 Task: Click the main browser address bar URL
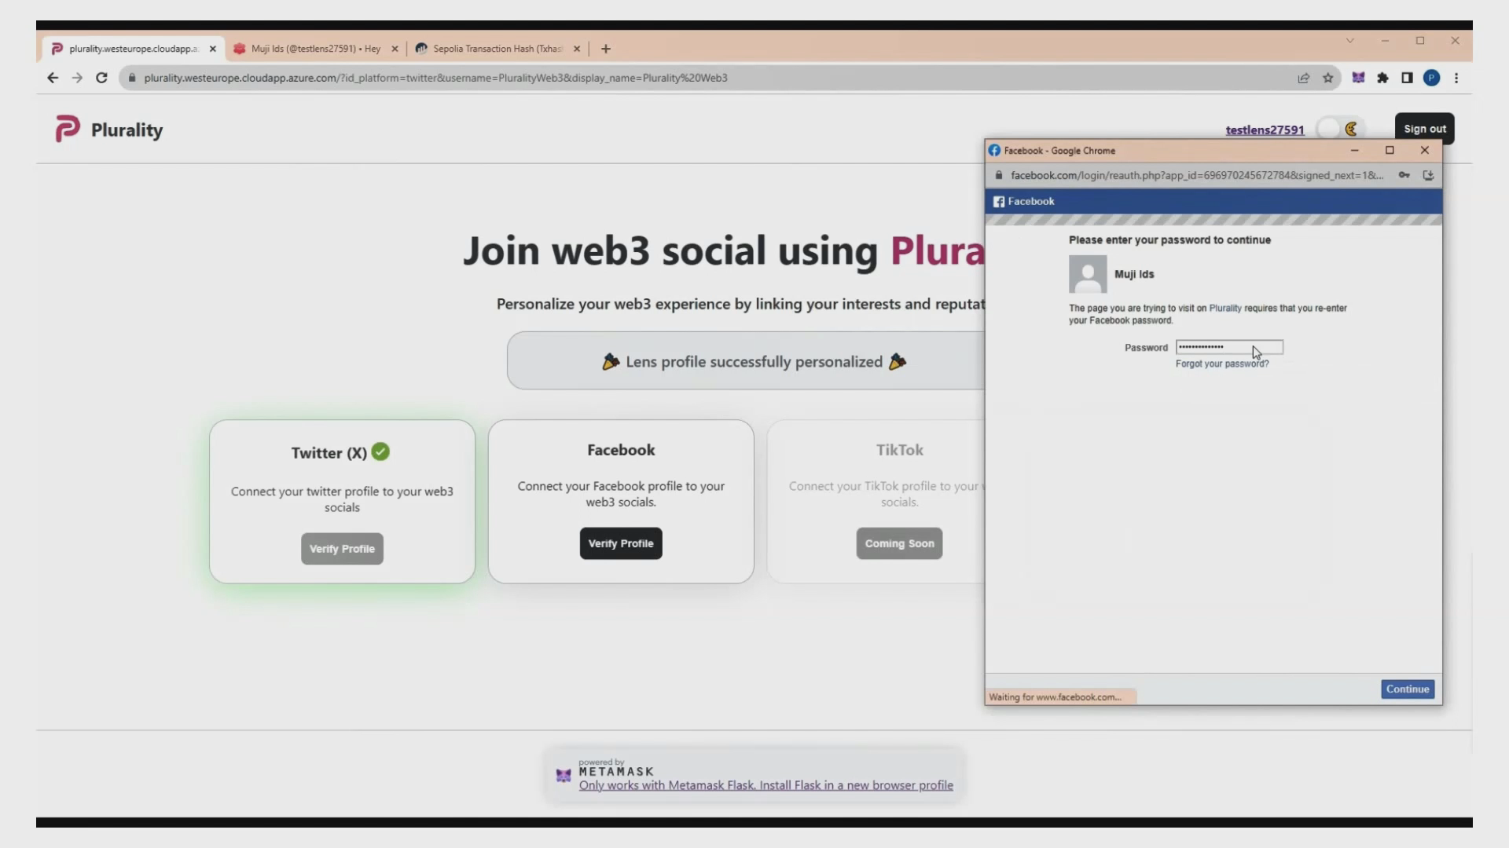435,78
